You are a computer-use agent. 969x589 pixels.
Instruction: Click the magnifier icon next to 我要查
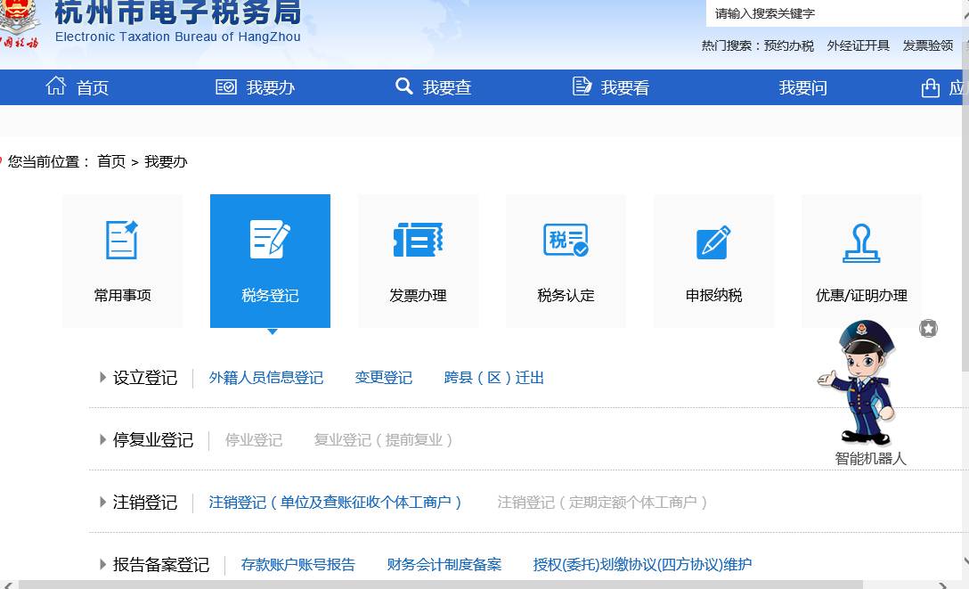[x=404, y=86]
